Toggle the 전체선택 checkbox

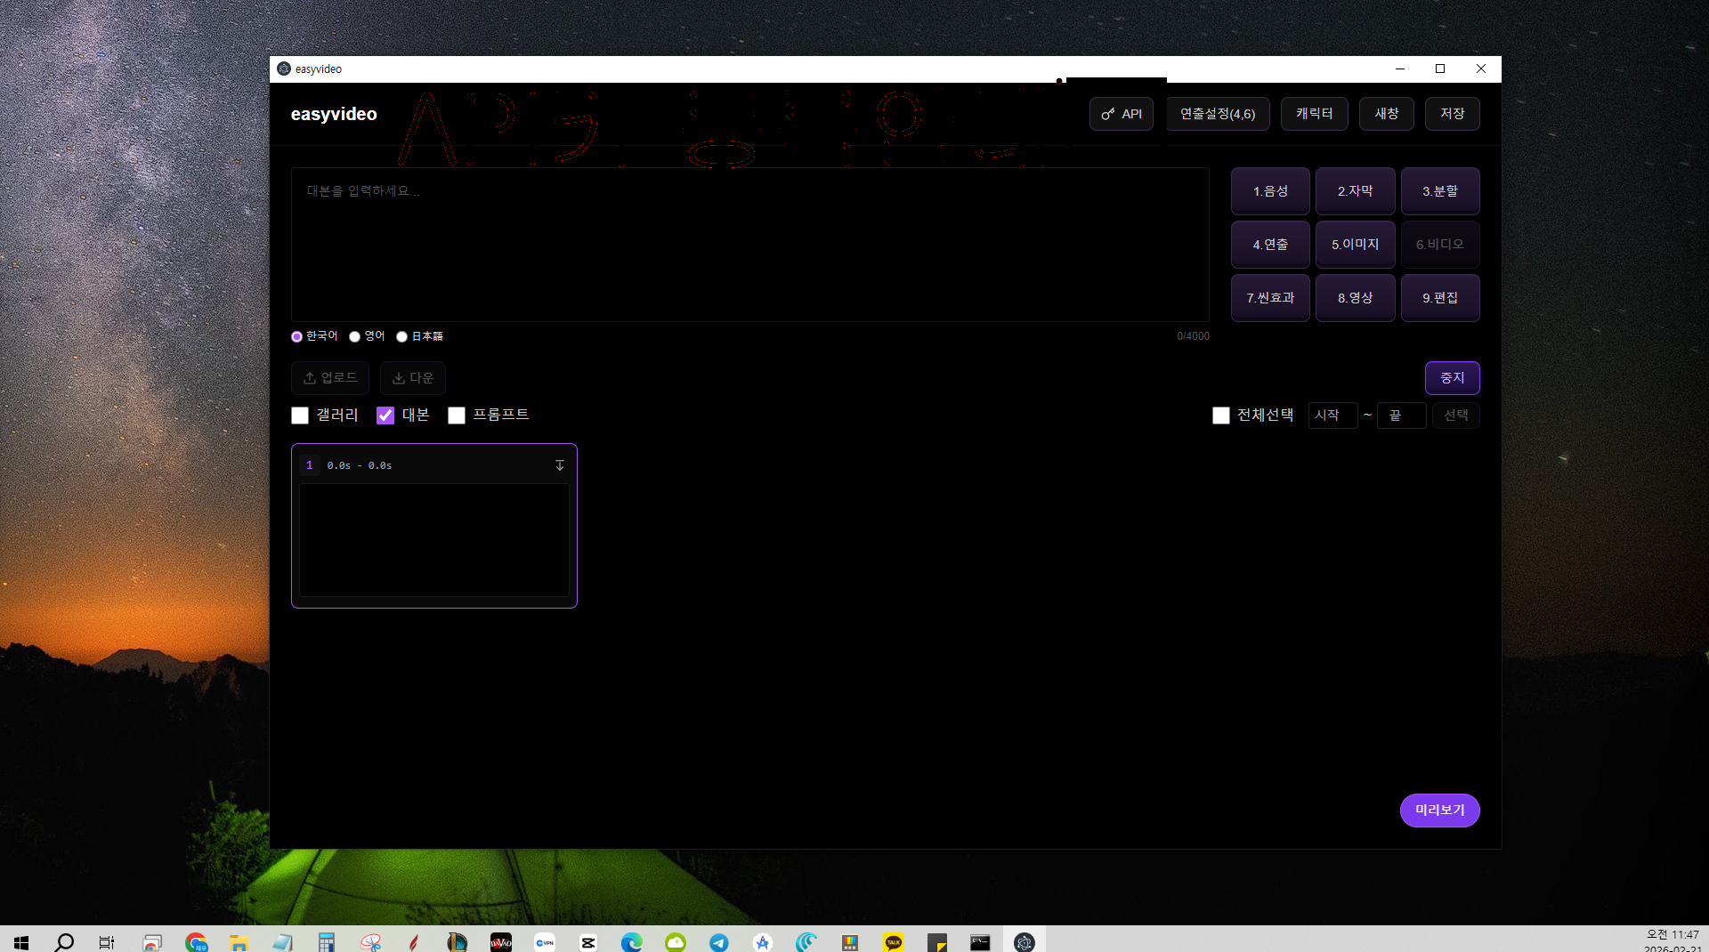click(1221, 415)
